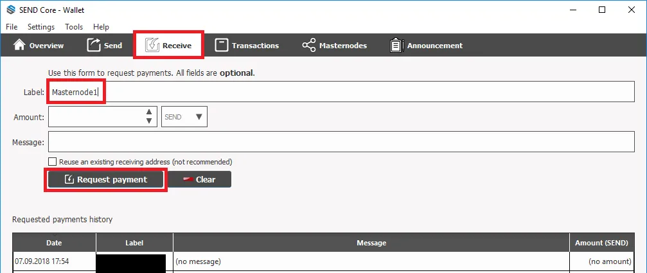Sort history by Amount (SEND) column header

tap(602, 243)
